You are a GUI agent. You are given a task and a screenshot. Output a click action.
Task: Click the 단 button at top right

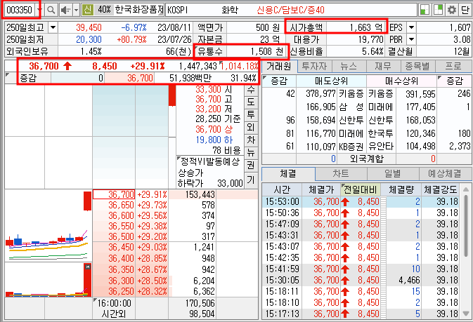click(465, 10)
